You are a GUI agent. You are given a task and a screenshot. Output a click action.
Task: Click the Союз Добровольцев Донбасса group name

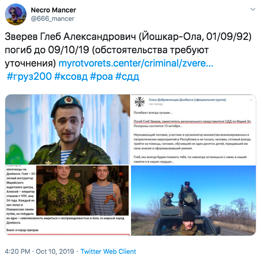(x=187, y=100)
